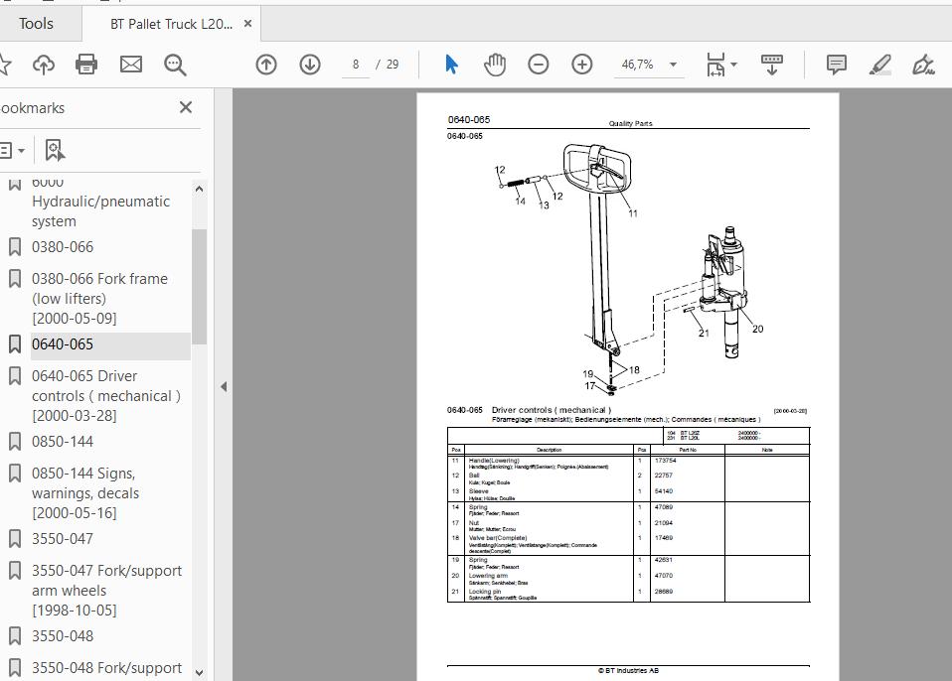Open the 3550-048 Fork/support bookmark

107,668
